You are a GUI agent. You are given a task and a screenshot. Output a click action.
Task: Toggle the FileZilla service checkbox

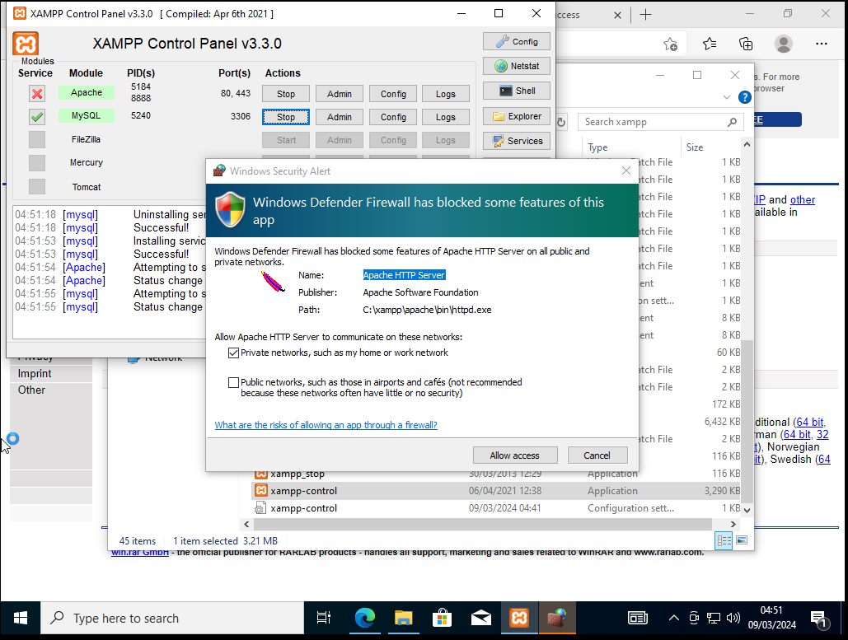(37, 140)
